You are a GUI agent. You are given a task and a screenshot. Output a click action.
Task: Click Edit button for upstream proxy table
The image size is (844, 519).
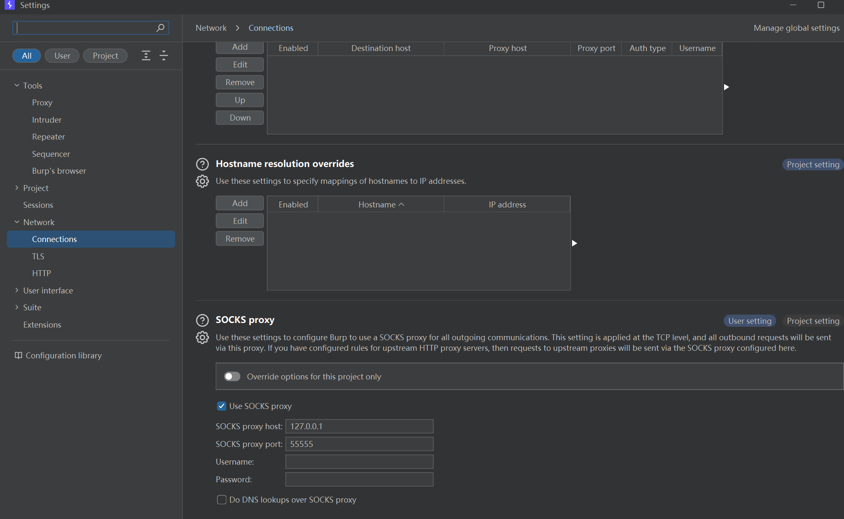point(240,65)
